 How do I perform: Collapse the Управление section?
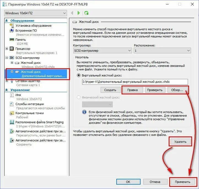7,90
